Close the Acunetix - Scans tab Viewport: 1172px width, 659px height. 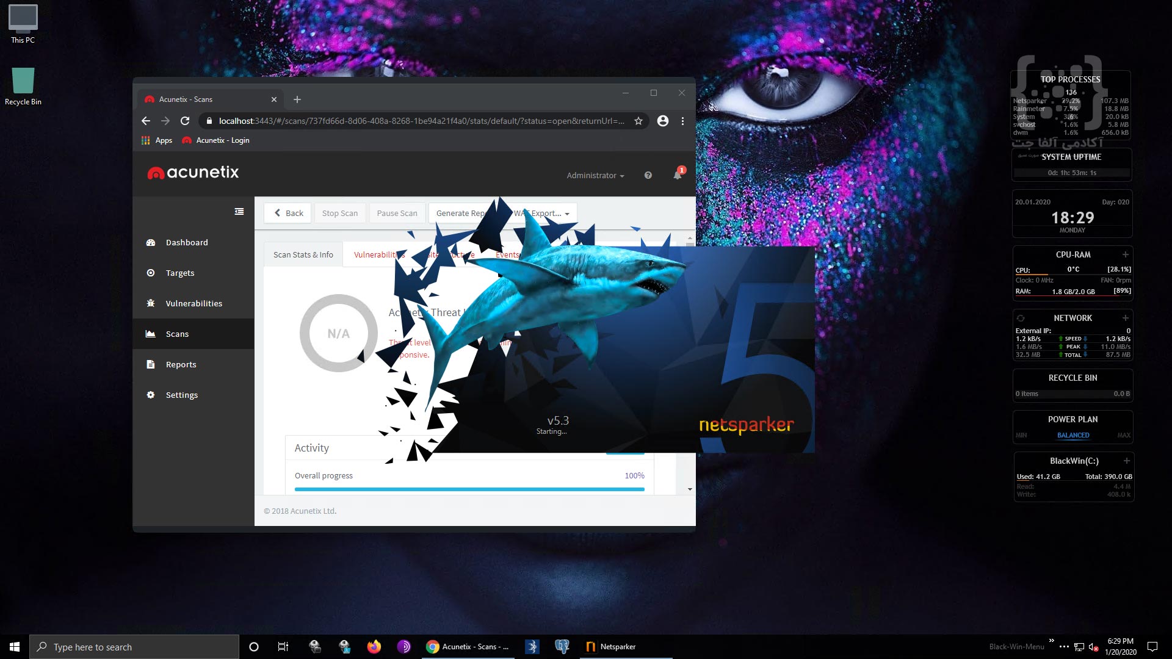[274, 99]
